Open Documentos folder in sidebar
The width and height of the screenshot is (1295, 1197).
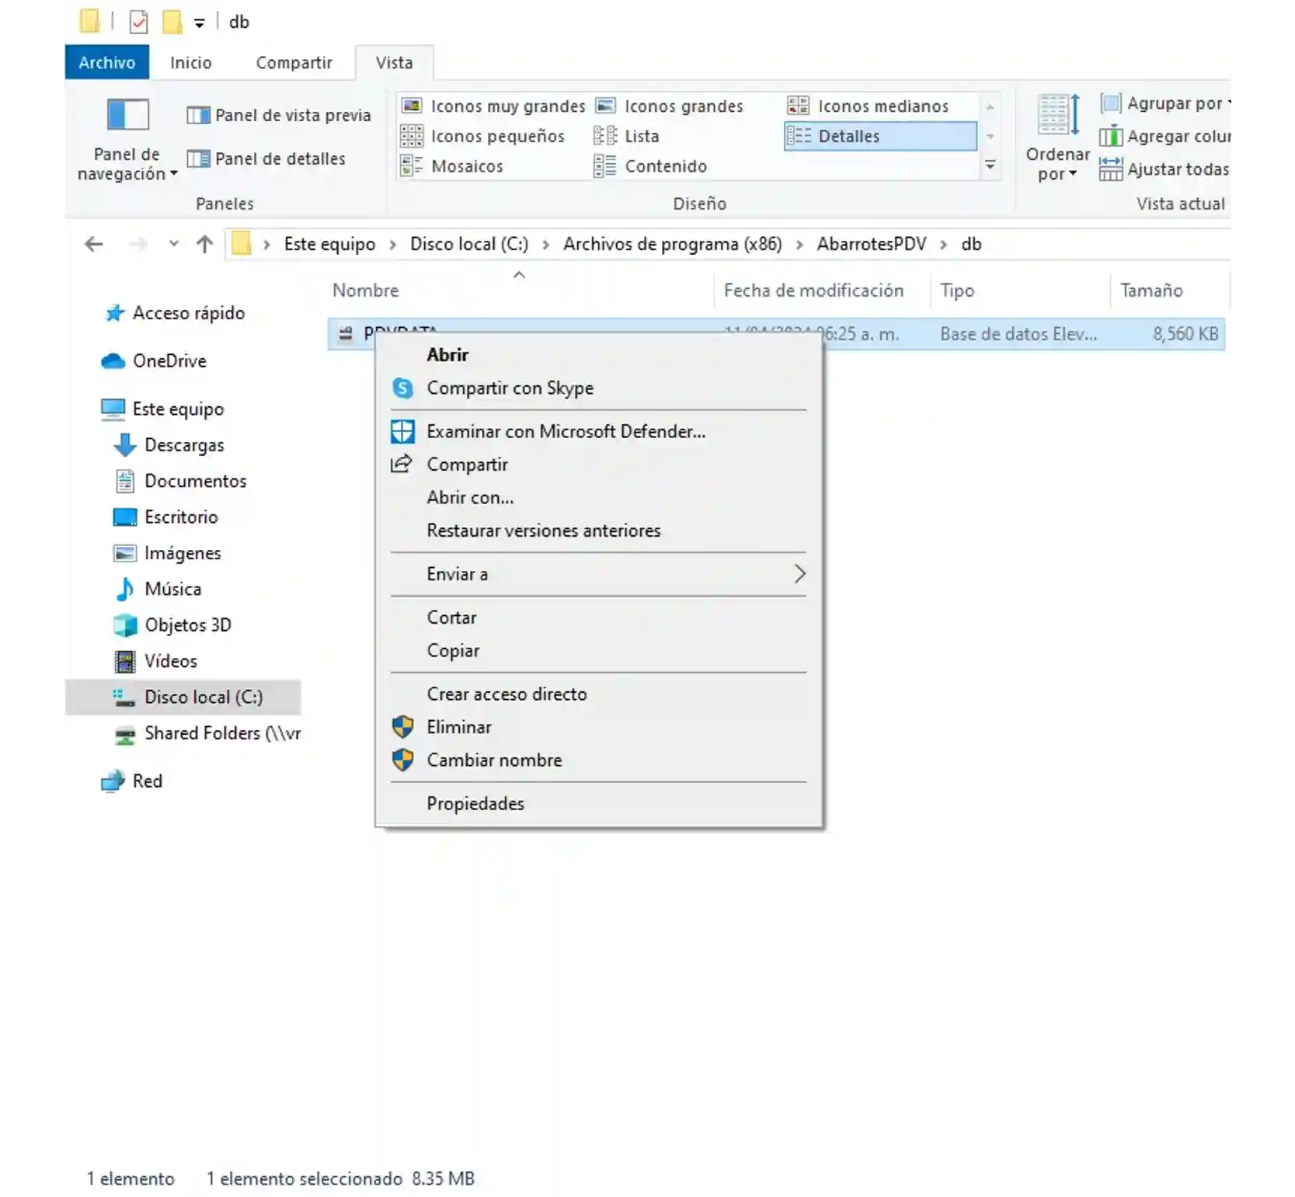[181, 482]
